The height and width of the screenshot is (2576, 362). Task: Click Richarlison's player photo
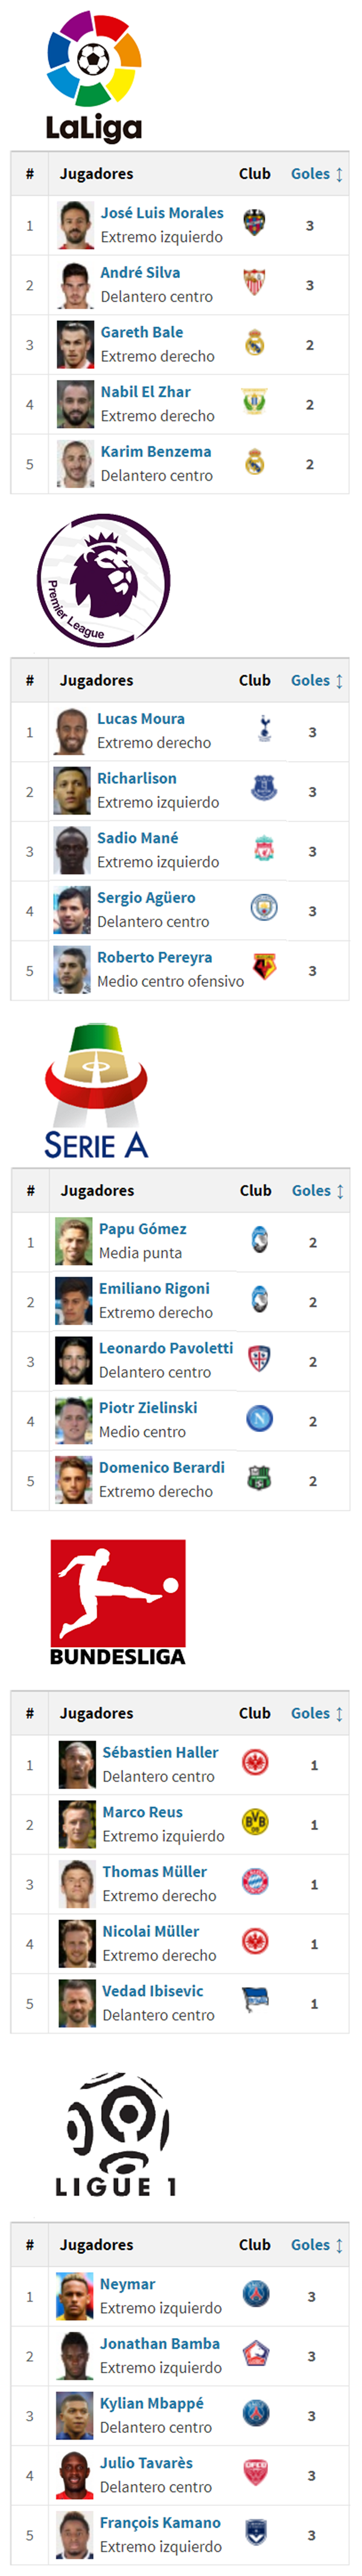coord(72,791)
